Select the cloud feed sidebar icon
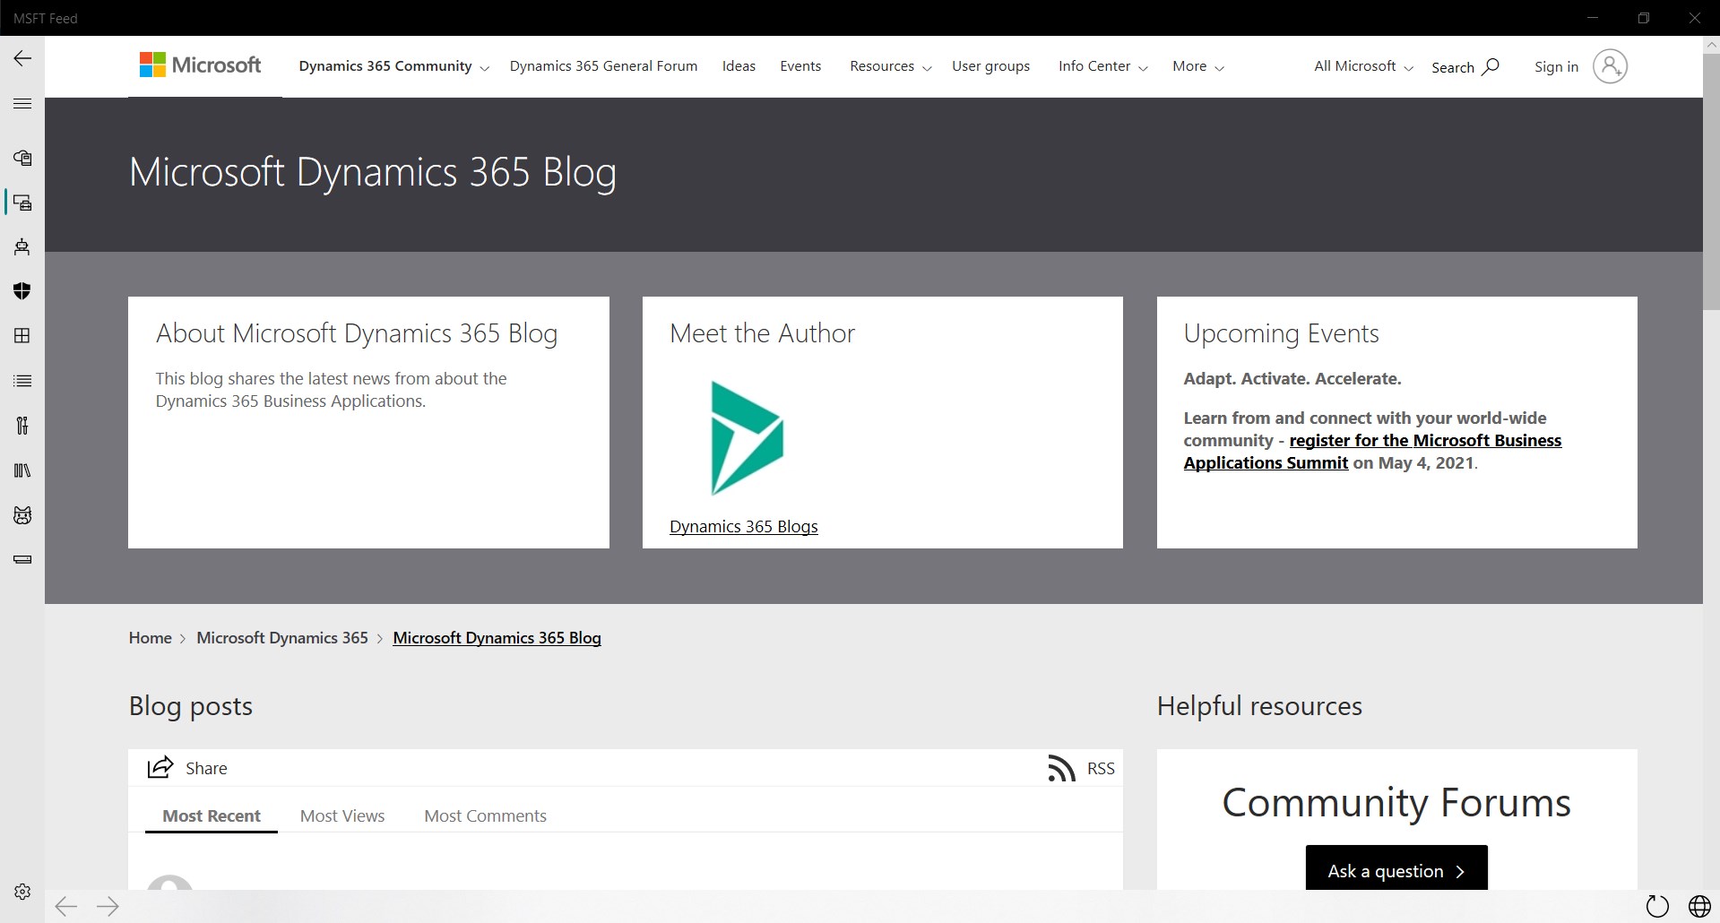Viewport: 1720px width, 923px height. [22, 158]
